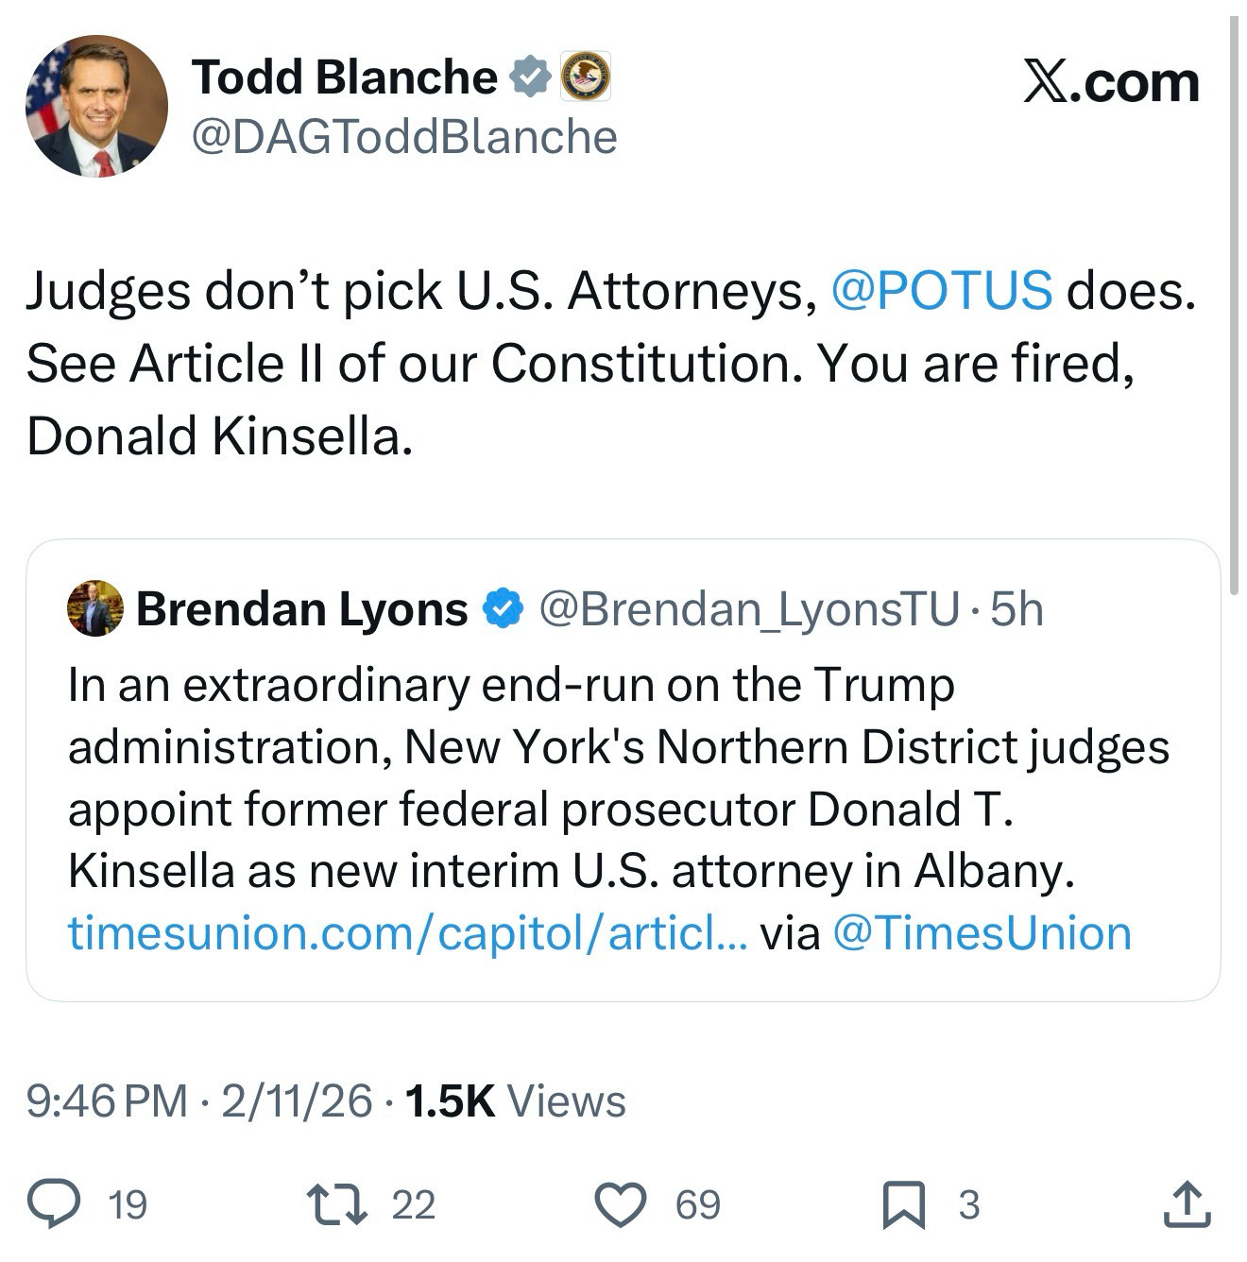
Task: Click the reply speech bubble icon
Action: point(54,1204)
